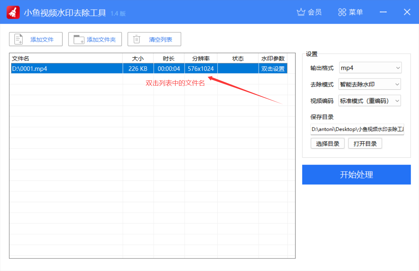This screenshot has width=419, height=271.
Task: Click the 保存目录 path input field
Action: [357, 129]
